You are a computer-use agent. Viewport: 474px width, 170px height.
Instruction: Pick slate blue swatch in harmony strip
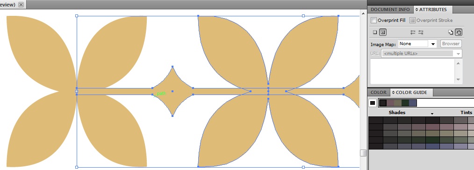413,103
